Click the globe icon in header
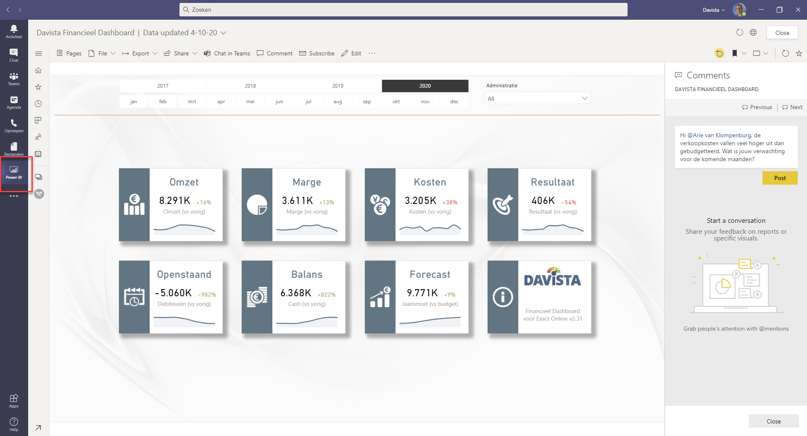This screenshot has height=436, width=807. (753, 33)
